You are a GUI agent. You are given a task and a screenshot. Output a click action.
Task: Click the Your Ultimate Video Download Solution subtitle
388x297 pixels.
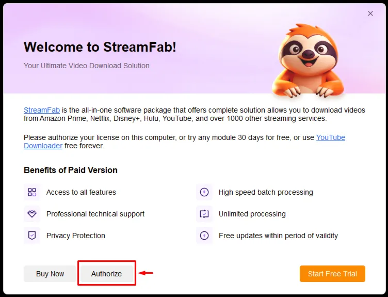[x=87, y=66]
